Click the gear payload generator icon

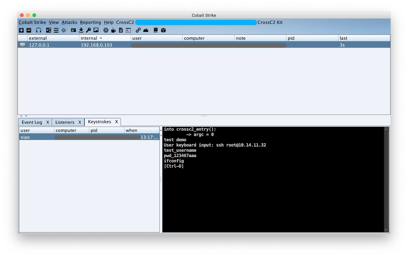(106, 30)
